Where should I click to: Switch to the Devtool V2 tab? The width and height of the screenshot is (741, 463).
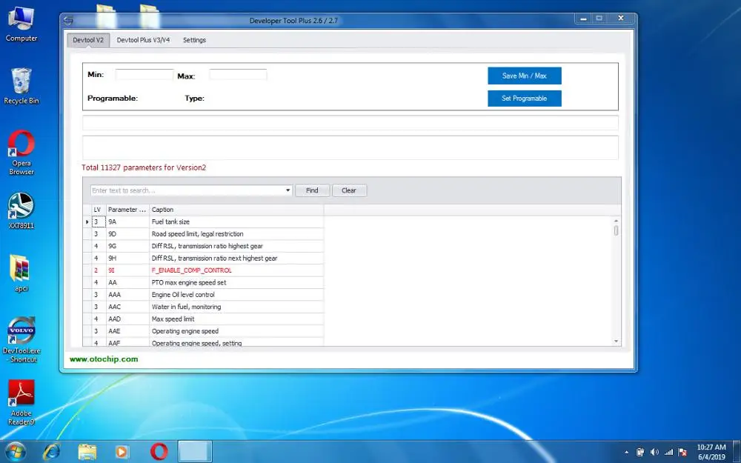coord(88,40)
